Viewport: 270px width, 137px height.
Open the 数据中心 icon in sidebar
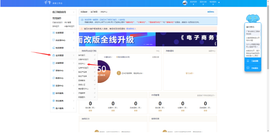pos(53,78)
